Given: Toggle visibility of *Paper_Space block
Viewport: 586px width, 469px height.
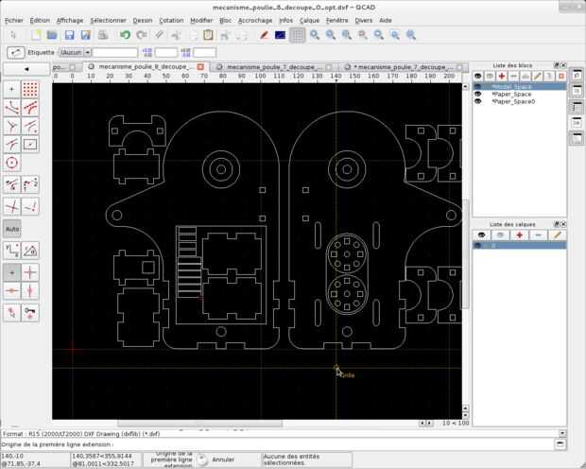Looking at the screenshot, I should coord(479,94).
